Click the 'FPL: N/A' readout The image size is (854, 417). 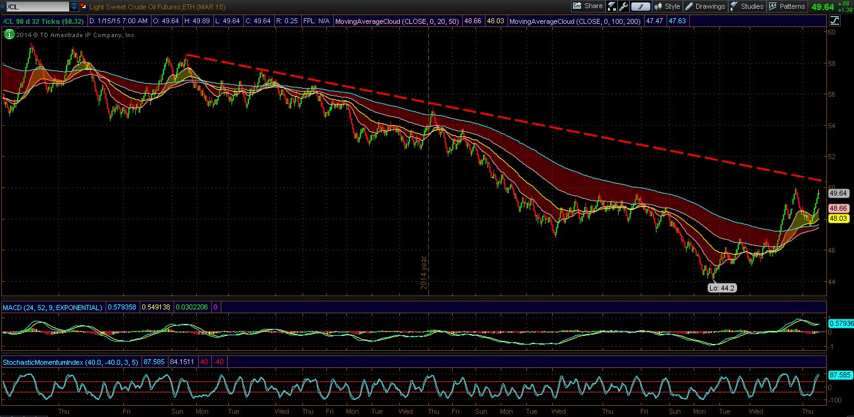pos(316,21)
